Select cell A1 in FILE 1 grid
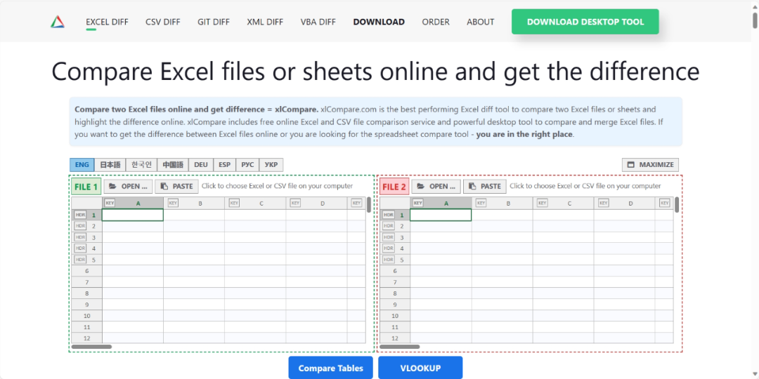759x379 pixels. click(133, 215)
